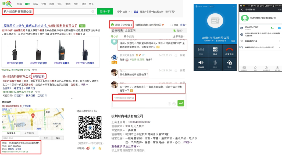Open the dial keypad in call screen
The image size is (285, 155).
pos(215,49)
